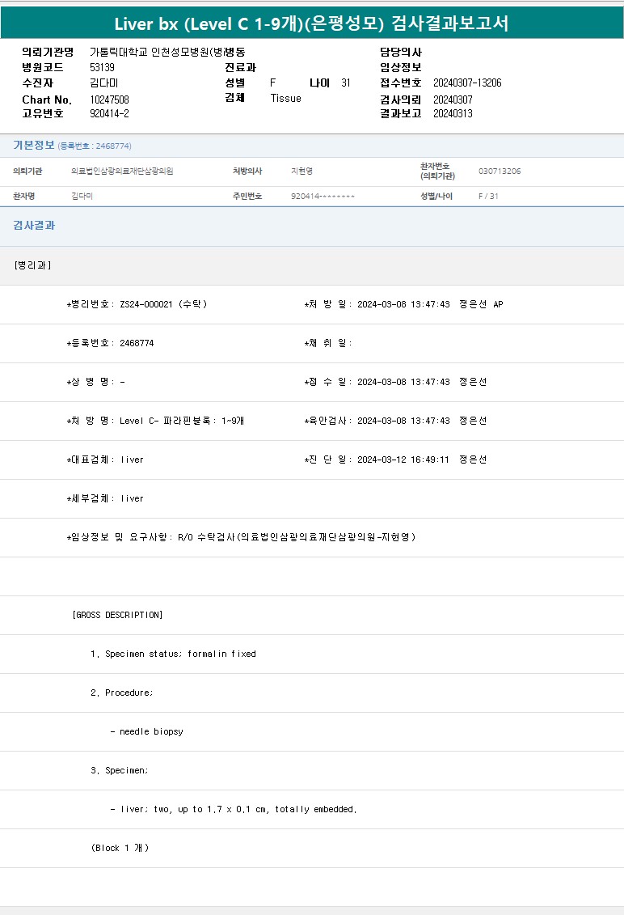Click the 등록번호 text beside 기본정보
The width and height of the screenshot is (624, 915).
tap(95, 146)
